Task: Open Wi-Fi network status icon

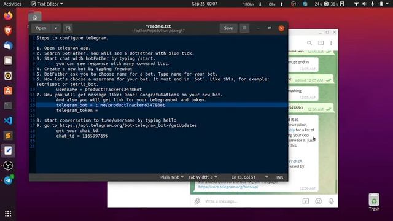Action: tap(356, 4)
